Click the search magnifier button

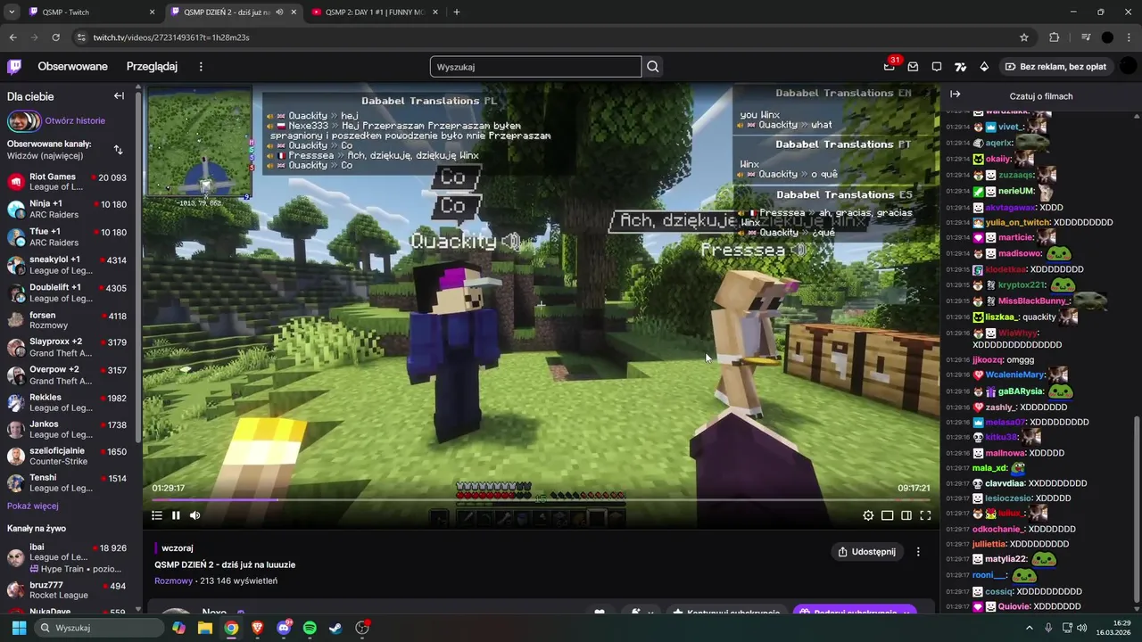point(653,67)
